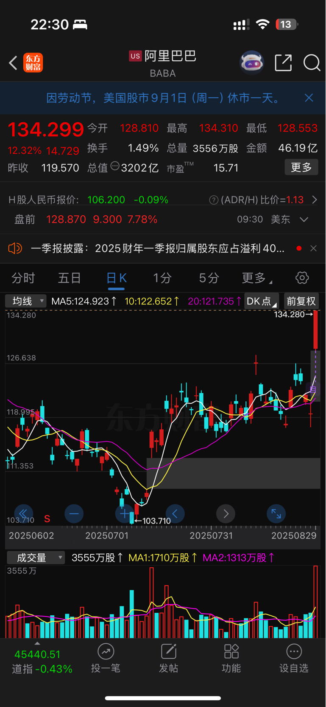
Task: Open the 更多 chart period dropdown
Action: [256, 278]
